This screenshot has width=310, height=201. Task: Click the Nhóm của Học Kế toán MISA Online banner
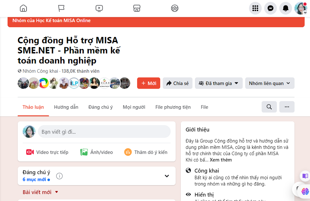[x=156, y=22]
